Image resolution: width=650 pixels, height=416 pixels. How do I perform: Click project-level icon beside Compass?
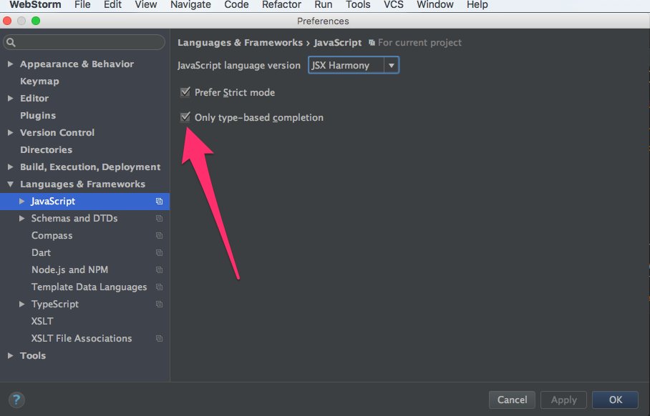point(159,236)
